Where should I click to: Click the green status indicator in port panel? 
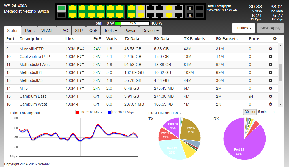[61, 8]
